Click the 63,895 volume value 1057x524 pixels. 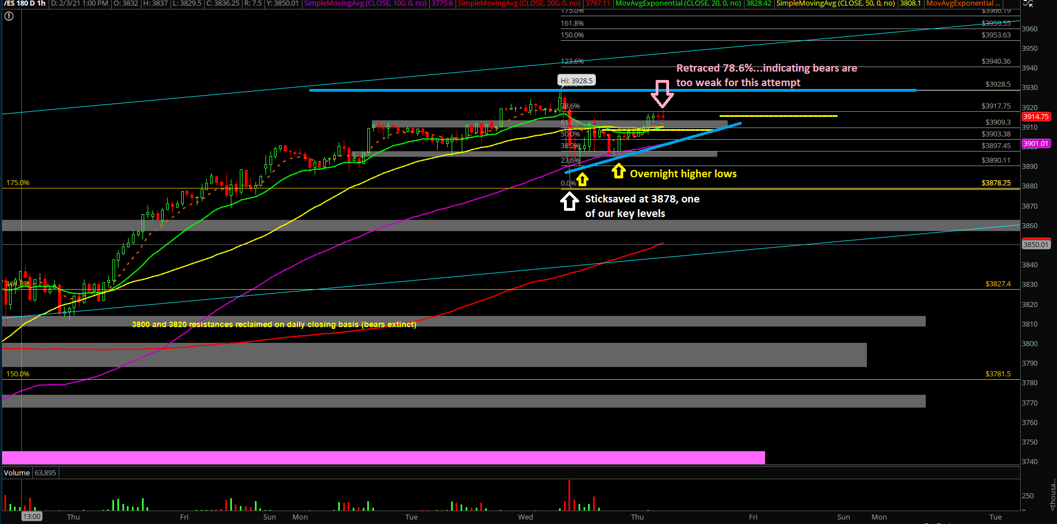(x=45, y=473)
